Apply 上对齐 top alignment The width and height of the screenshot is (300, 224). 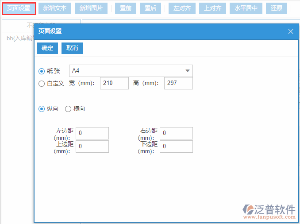(213, 8)
